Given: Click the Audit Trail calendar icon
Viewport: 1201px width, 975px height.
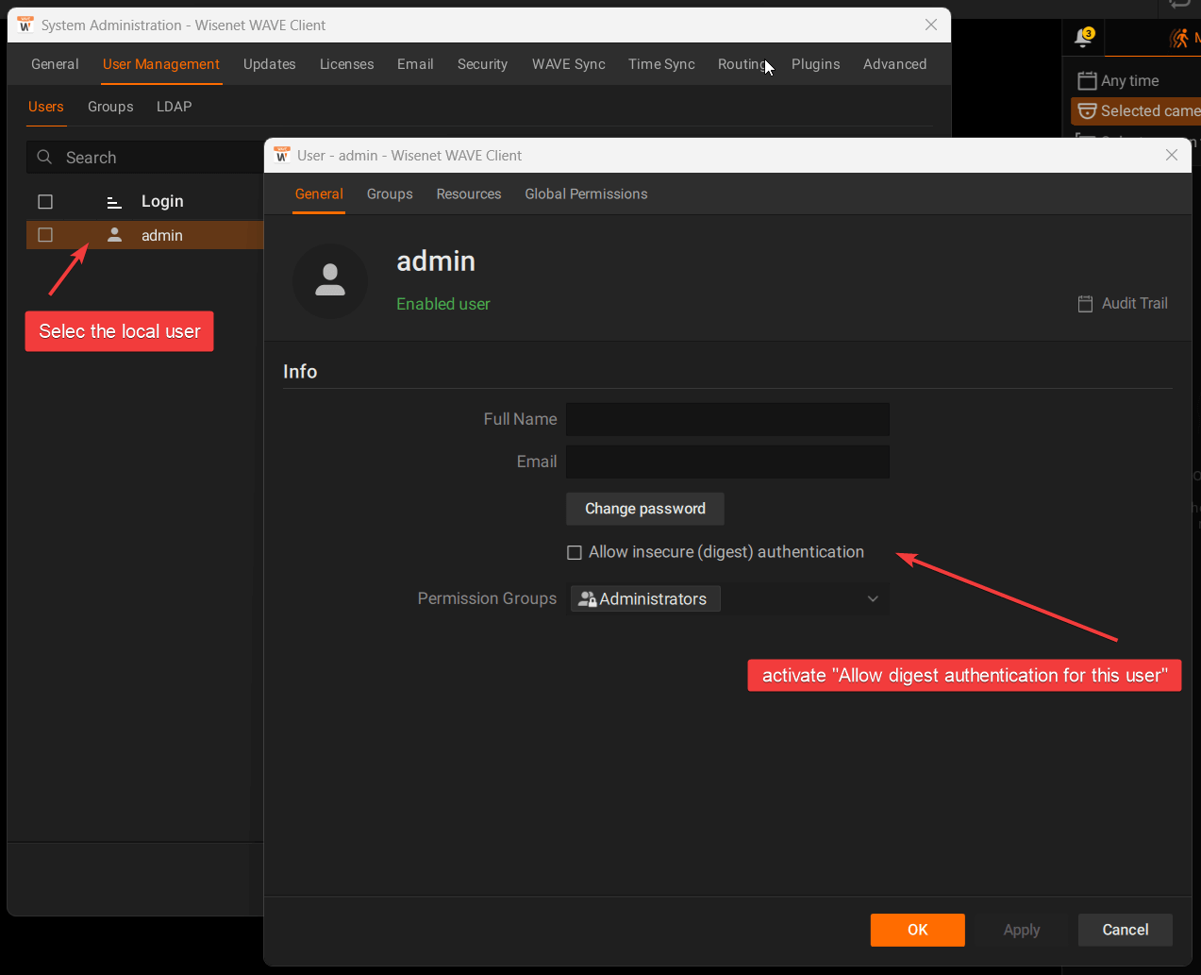Looking at the screenshot, I should tap(1086, 304).
